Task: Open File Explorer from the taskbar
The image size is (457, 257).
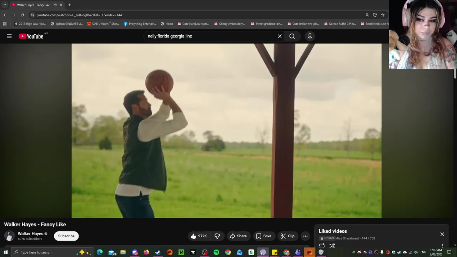Action: [123, 252]
